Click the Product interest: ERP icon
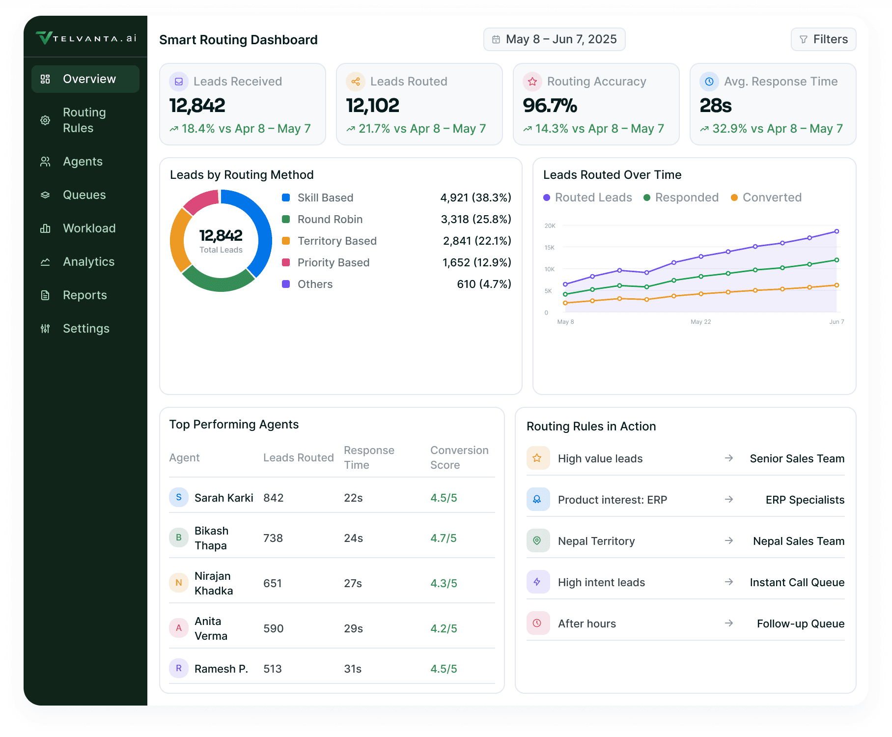The height and width of the screenshot is (737, 892). click(x=537, y=499)
